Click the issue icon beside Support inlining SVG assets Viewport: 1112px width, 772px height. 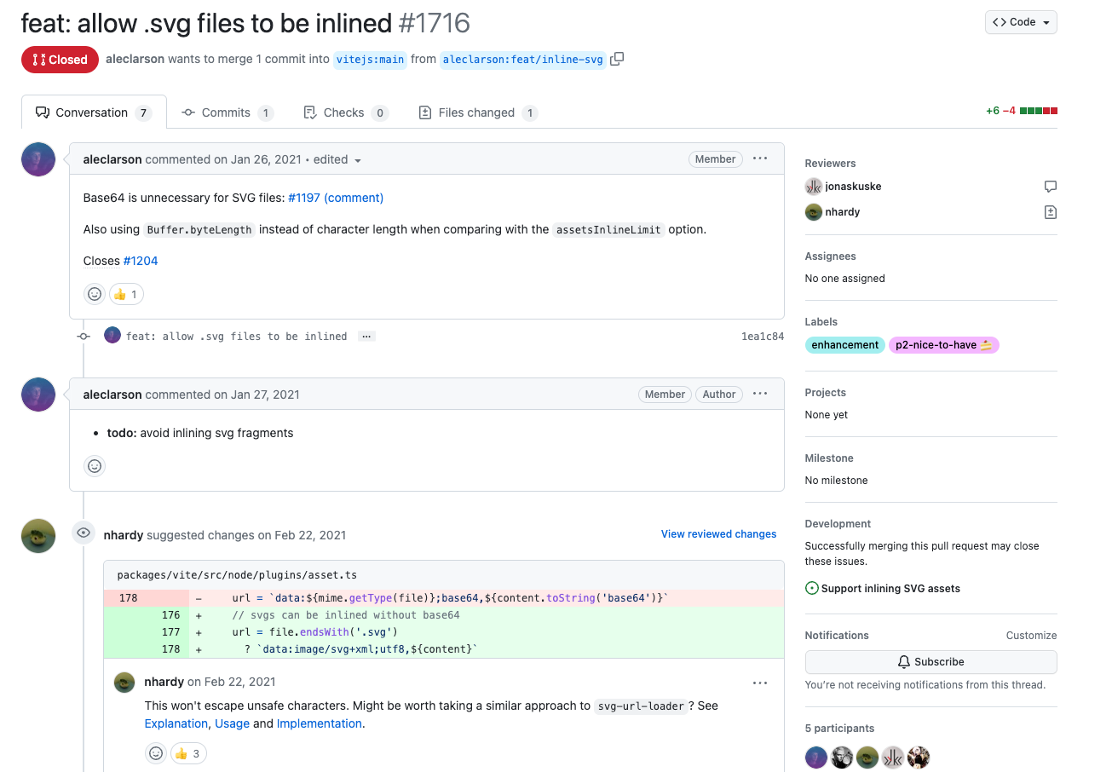pyautogui.click(x=810, y=588)
